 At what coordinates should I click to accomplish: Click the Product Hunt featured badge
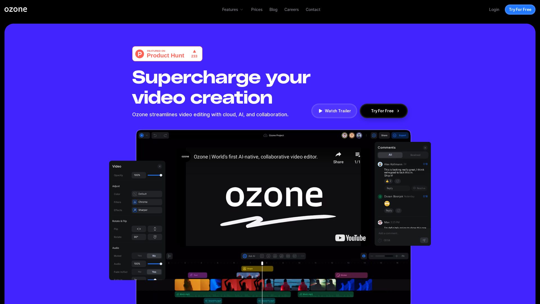[x=167, y=54]
